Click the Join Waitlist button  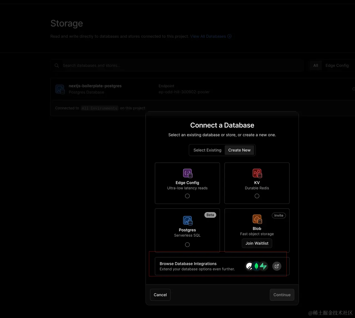click(x=257, y=243)
